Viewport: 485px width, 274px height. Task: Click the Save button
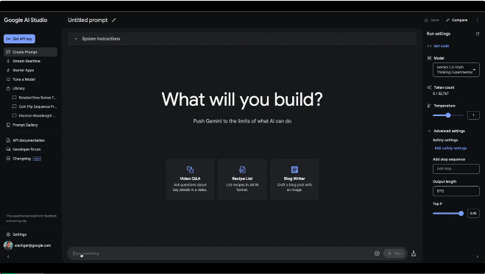point(432,20)
